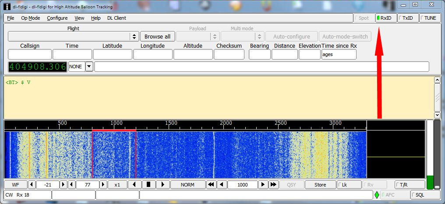Image resolution: width=445 pixels, height=204 pixels.
Task: Open the File menu
Action: [11, 18]
